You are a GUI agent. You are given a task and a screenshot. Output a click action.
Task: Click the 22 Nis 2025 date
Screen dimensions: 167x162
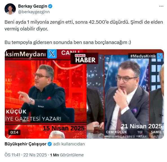pyautogui.click(x=35, y=155)
